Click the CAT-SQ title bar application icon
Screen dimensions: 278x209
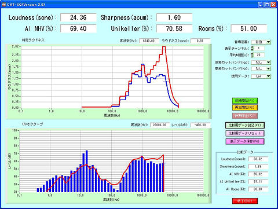coord(4,5)
